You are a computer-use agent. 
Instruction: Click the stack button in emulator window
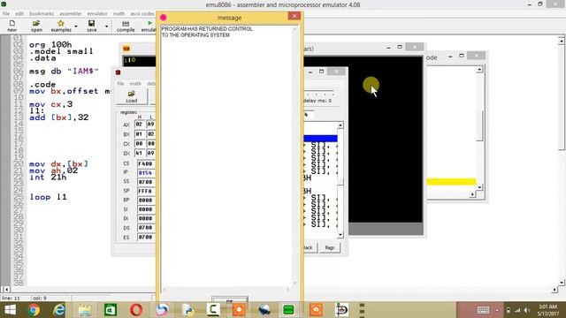(310, 247)
